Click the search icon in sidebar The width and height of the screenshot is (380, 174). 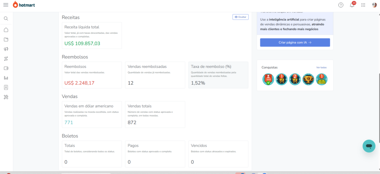pyautogui.click(x=6, y=18)
